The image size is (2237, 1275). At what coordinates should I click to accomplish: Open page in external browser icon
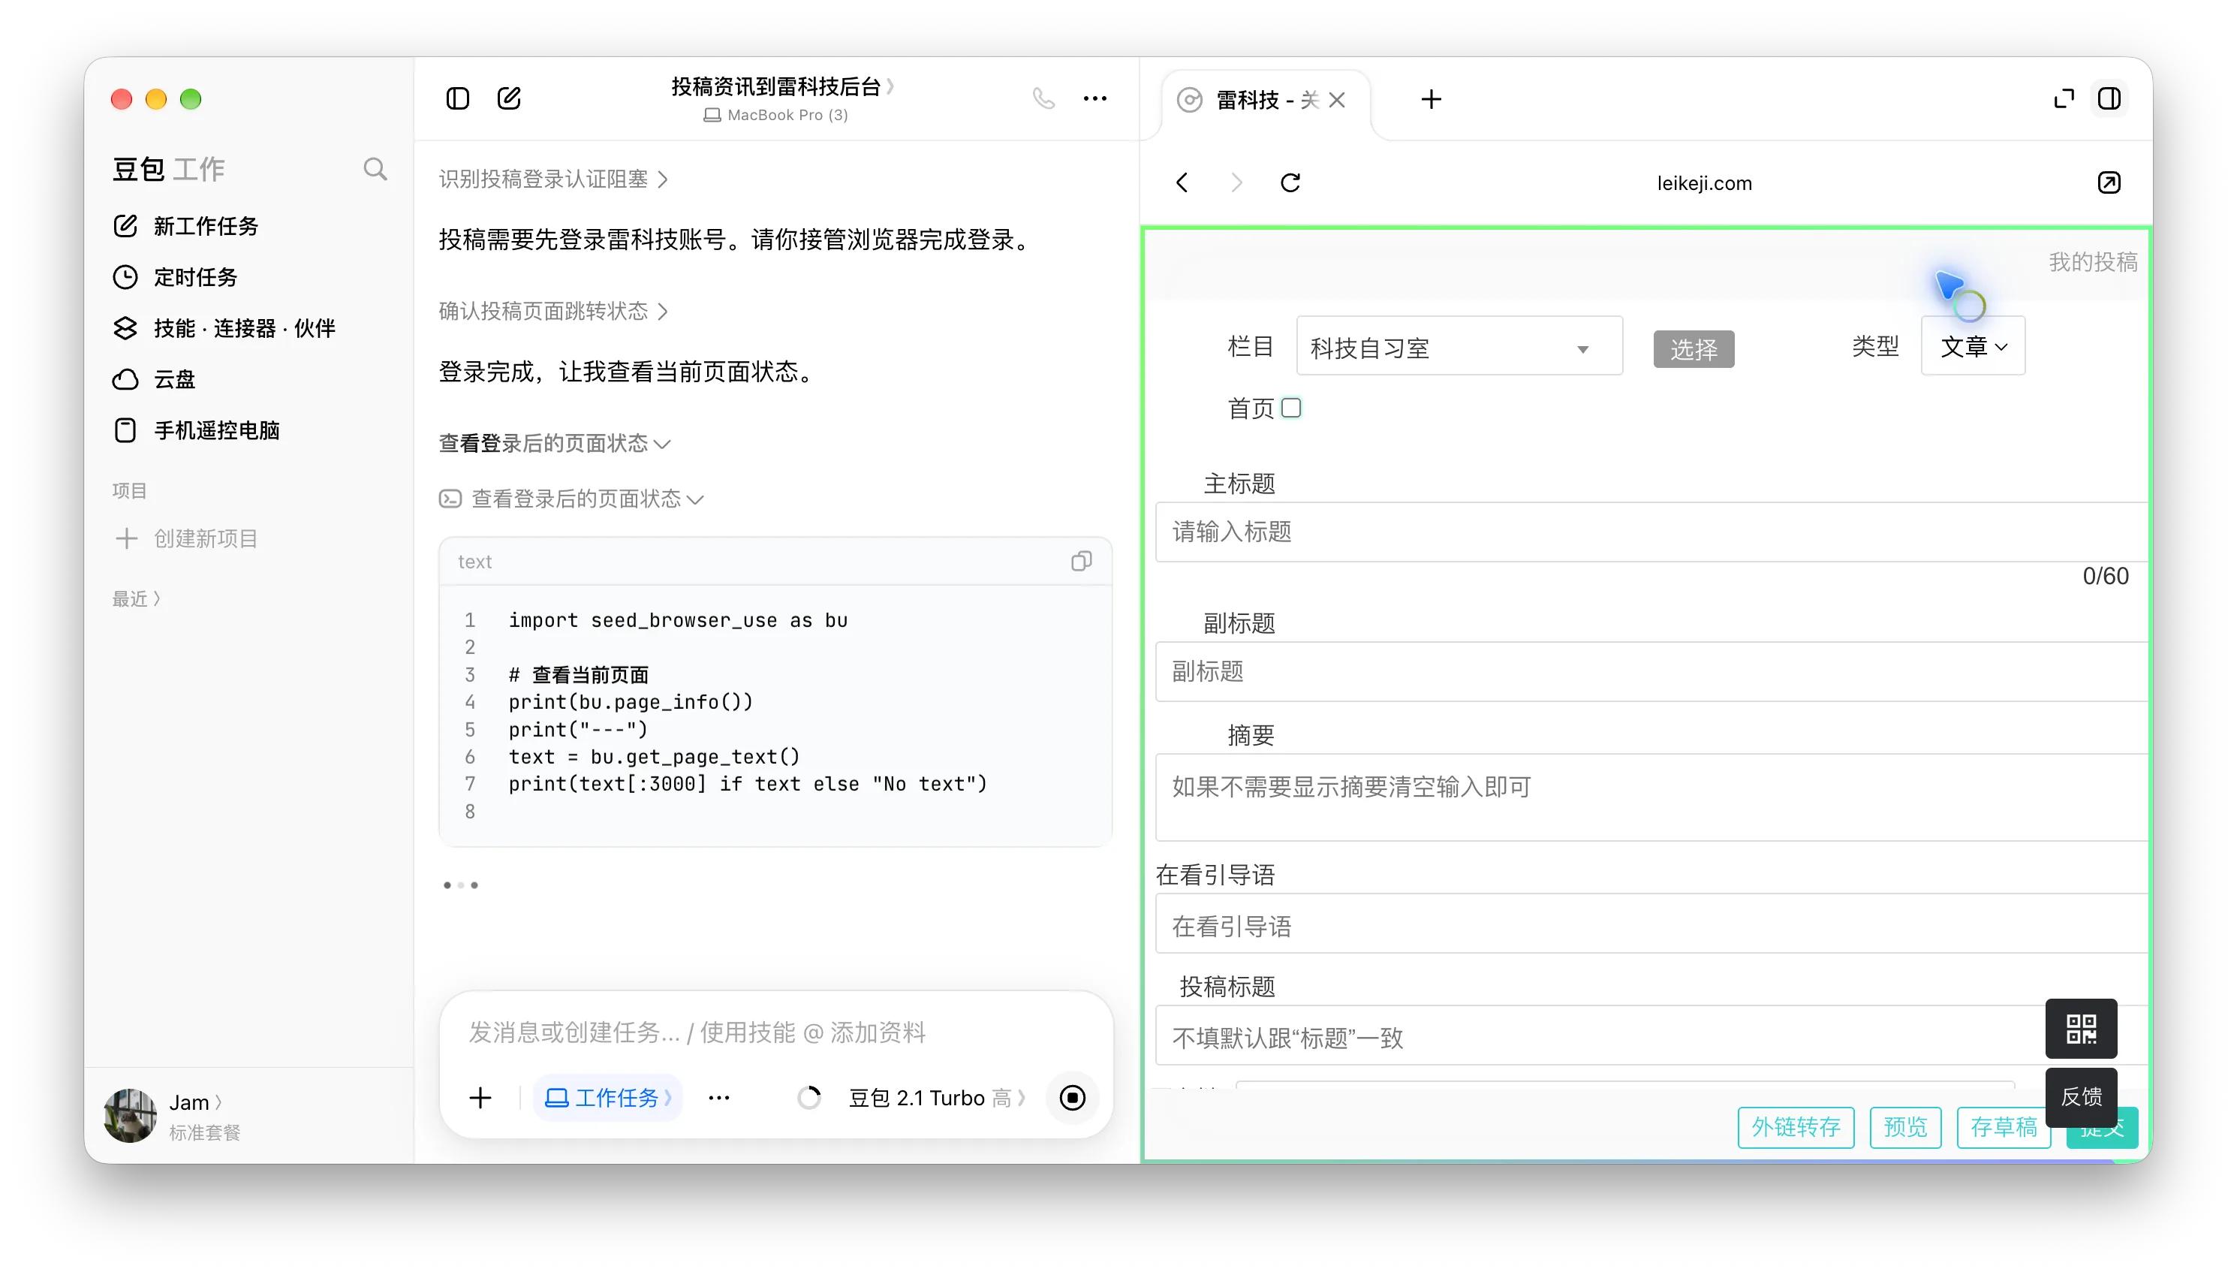[2109, 182]
